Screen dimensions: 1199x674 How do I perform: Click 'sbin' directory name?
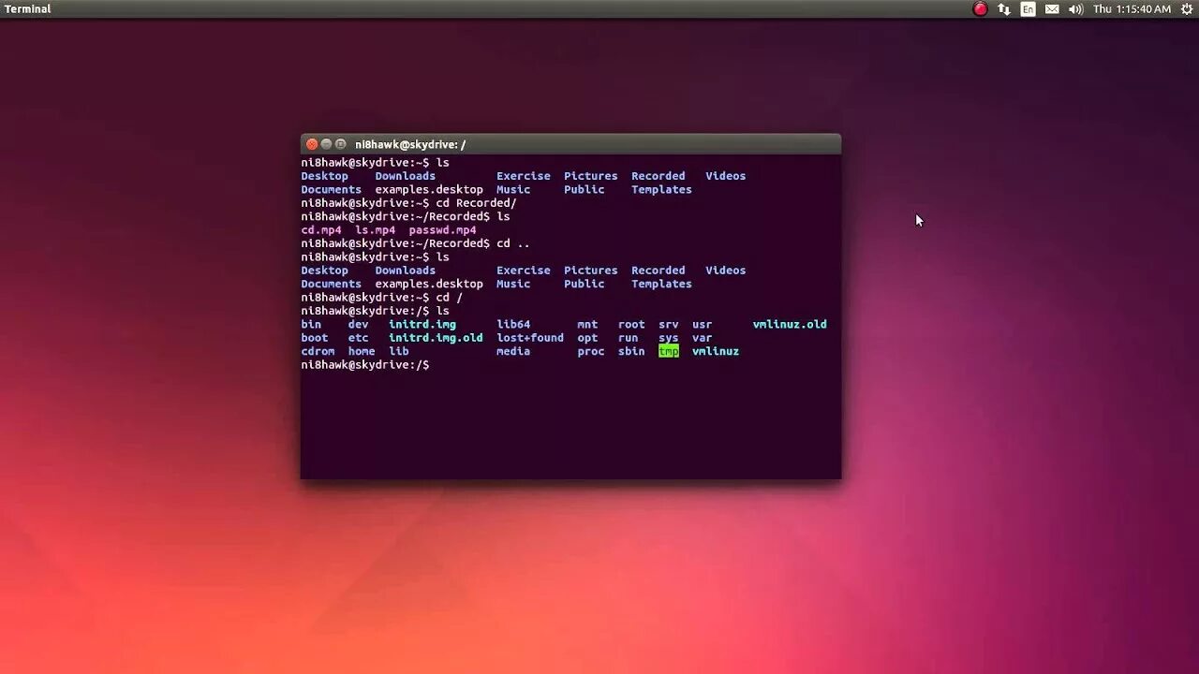[631, 352]
